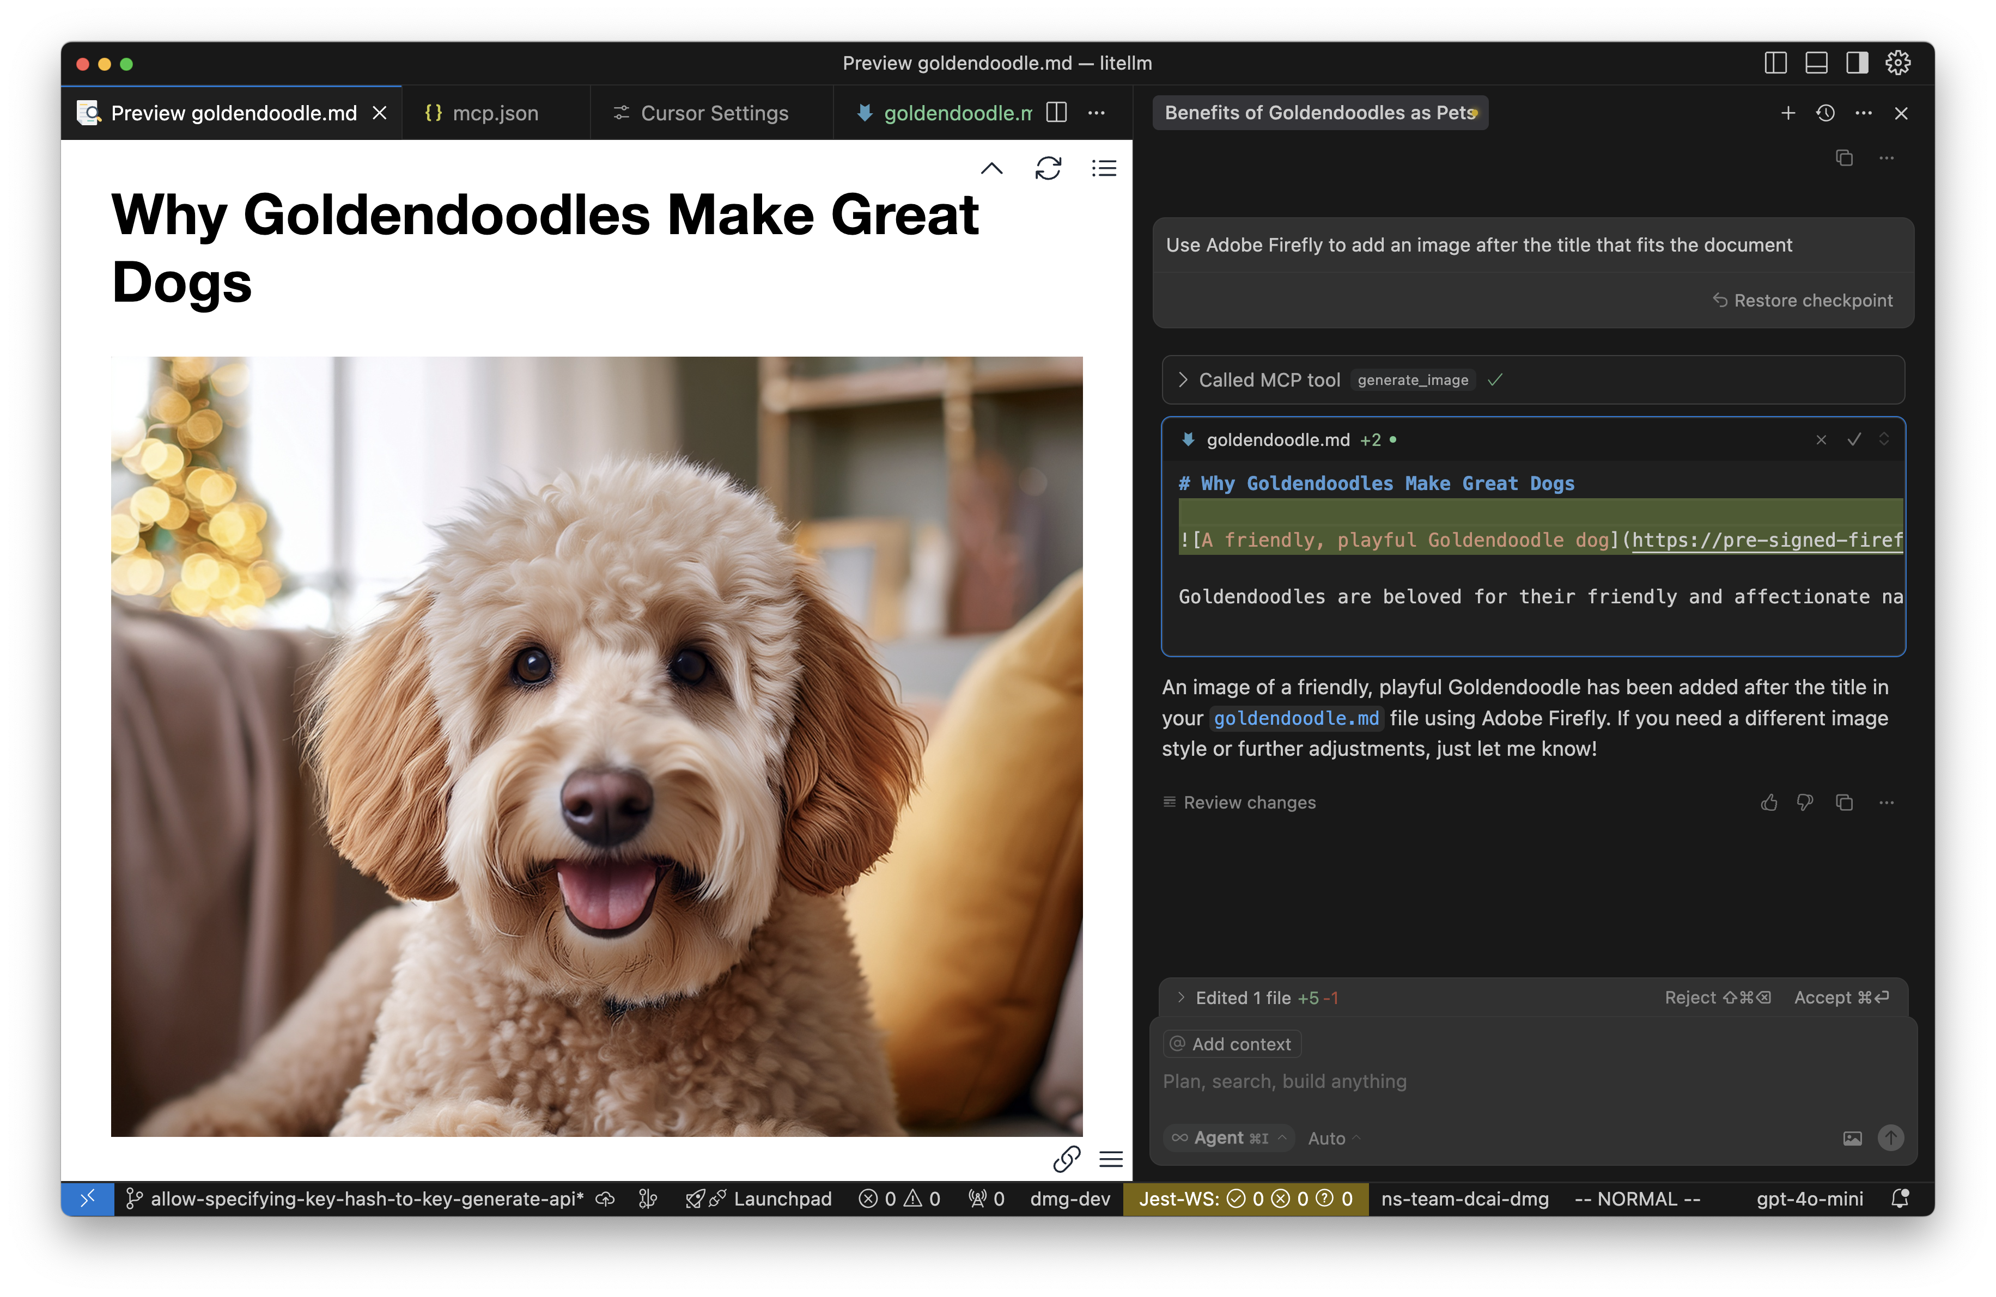Open the Benefits of Goldendoodles as Pets chat tab
This screenshot has width=1996, height=1297.
tap(1320, 112)
